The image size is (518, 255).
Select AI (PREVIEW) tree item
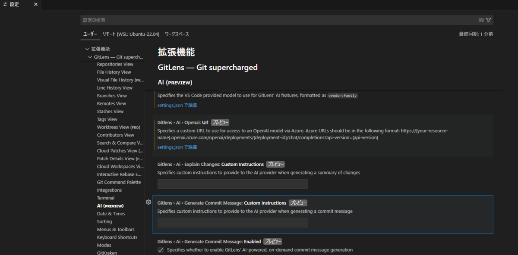pos(110,206)
